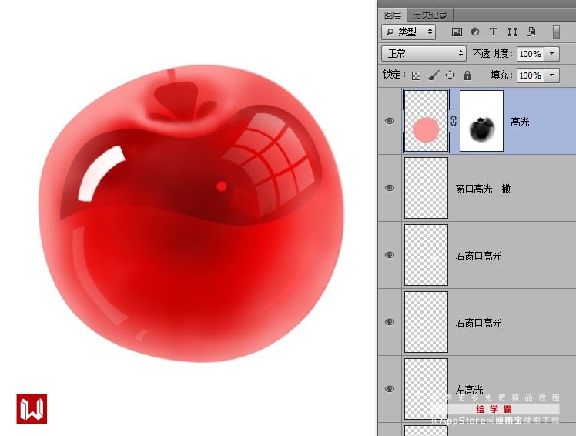Open the 正常 blend mode dropdown
576x436 pixels.
[x=424, y=54]
